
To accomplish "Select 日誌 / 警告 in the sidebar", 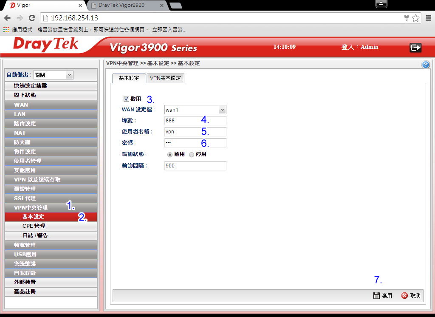I will [51, 235].
